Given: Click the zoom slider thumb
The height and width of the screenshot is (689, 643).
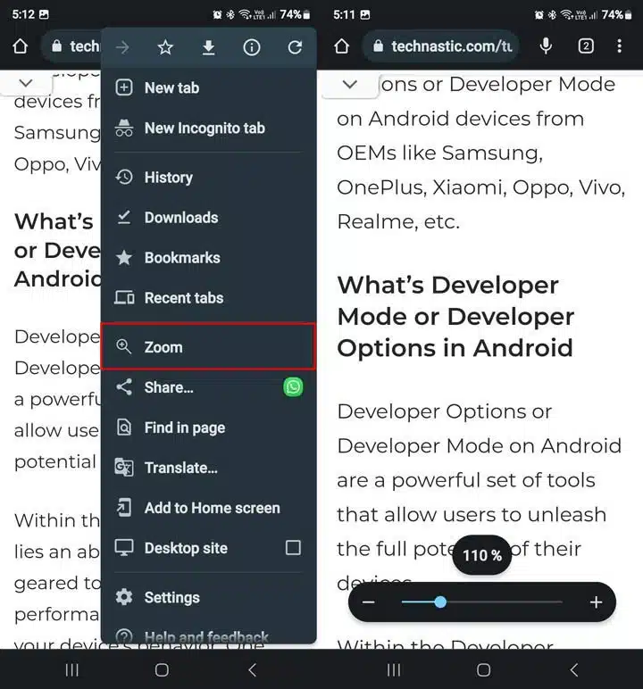Looking at the screenshot, I should 440,602.
